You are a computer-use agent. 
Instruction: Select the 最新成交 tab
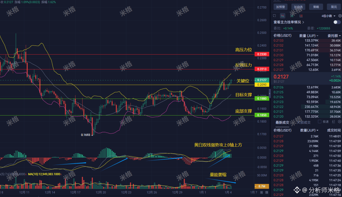pos(283,122)
